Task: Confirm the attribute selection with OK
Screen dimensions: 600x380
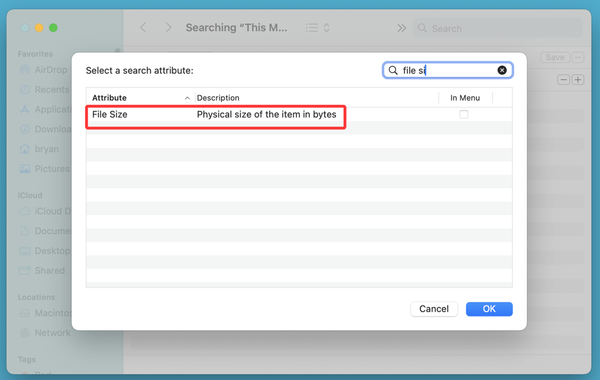Action: (x=489, y=309)
